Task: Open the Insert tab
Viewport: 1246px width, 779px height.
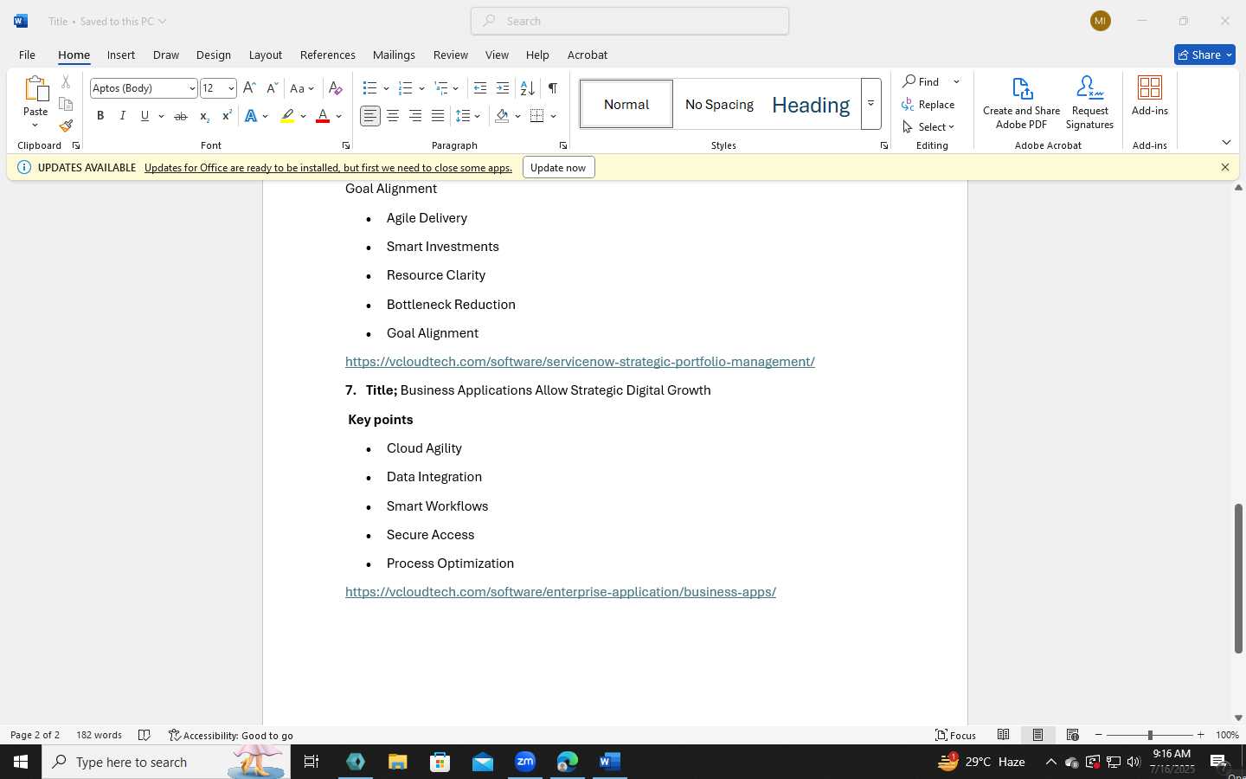Action: coord(121,55)
